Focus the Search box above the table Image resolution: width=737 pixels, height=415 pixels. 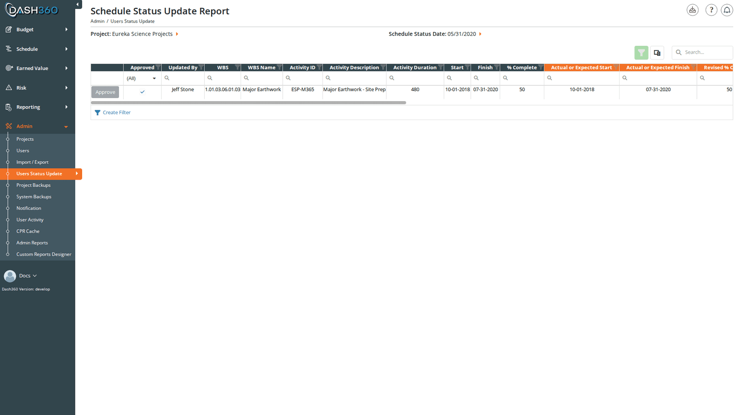coord(702,52)
